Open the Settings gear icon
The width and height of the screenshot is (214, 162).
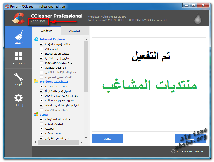pyautogui.click(x=19, y=98)
